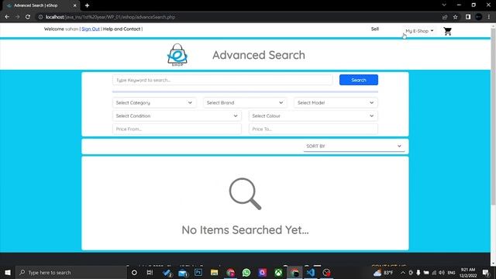This screenshot has width=496, height=279.
Task: Expand the Select Category dropdown
Action: point(154,102)
